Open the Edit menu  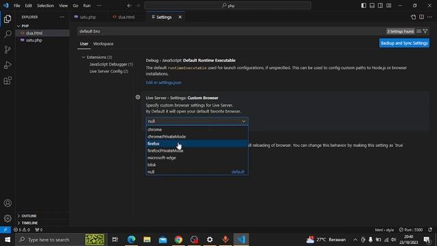29,5
